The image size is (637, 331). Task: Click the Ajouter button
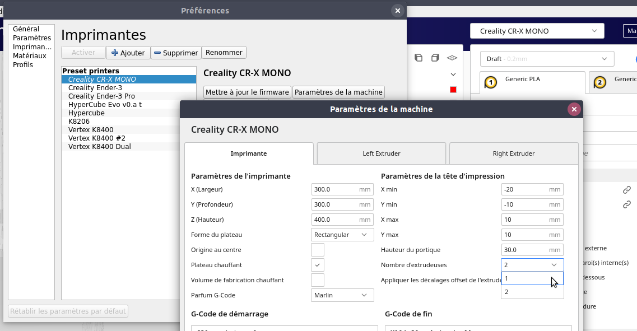(x=128, y=53)
